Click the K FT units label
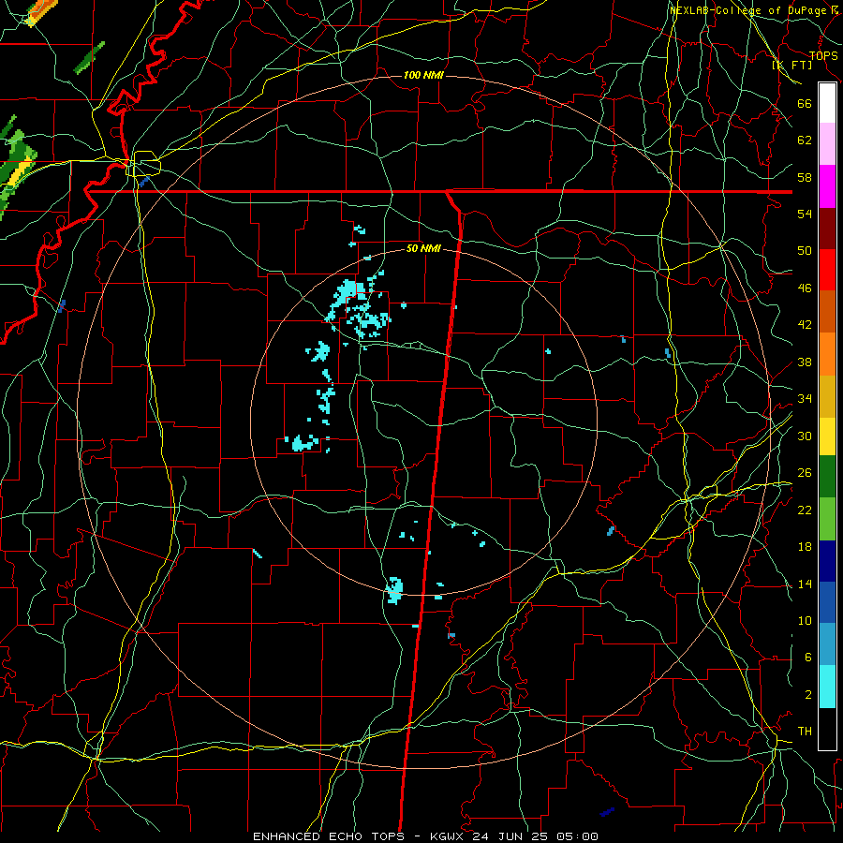This screenshot has height=843, width=843. [x=792, y=65]
